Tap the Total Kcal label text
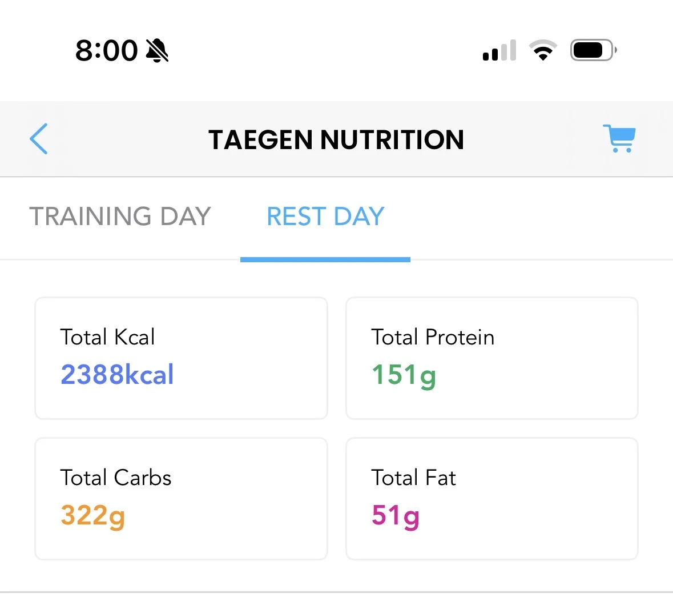 [107, 337]
